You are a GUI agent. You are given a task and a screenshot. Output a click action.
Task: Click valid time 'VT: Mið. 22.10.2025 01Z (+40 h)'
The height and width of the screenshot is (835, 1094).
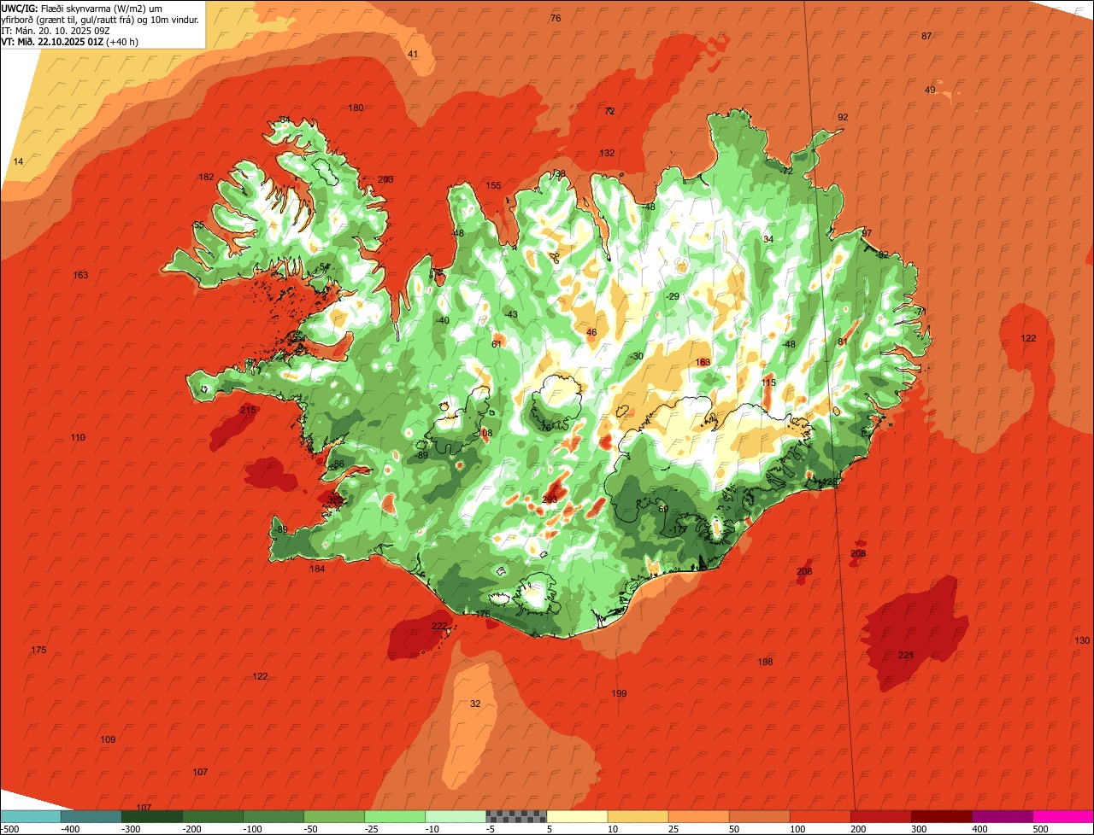(x=70, y=41)
